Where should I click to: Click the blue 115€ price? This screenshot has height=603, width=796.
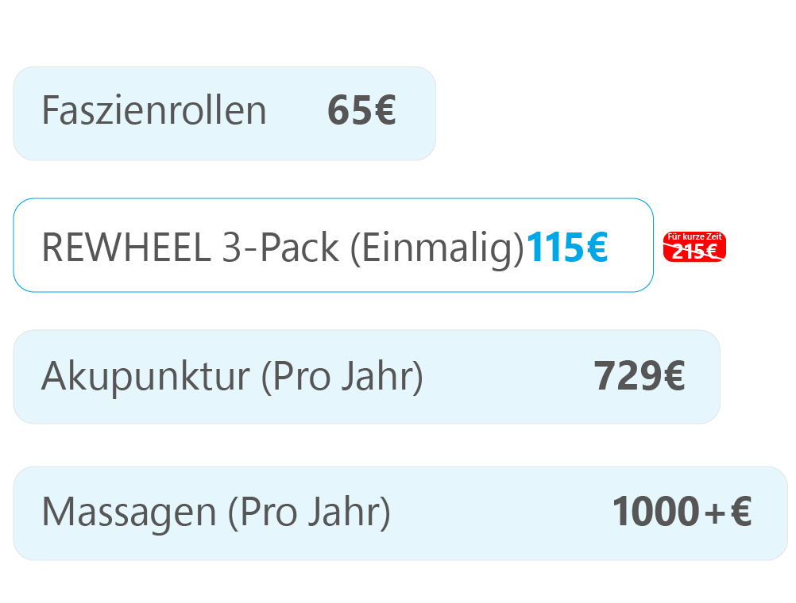pos(566,248)
